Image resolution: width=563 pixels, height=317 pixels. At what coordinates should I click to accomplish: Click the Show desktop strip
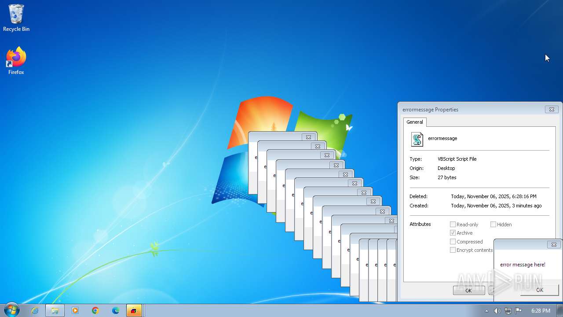(x=559, y=310)
